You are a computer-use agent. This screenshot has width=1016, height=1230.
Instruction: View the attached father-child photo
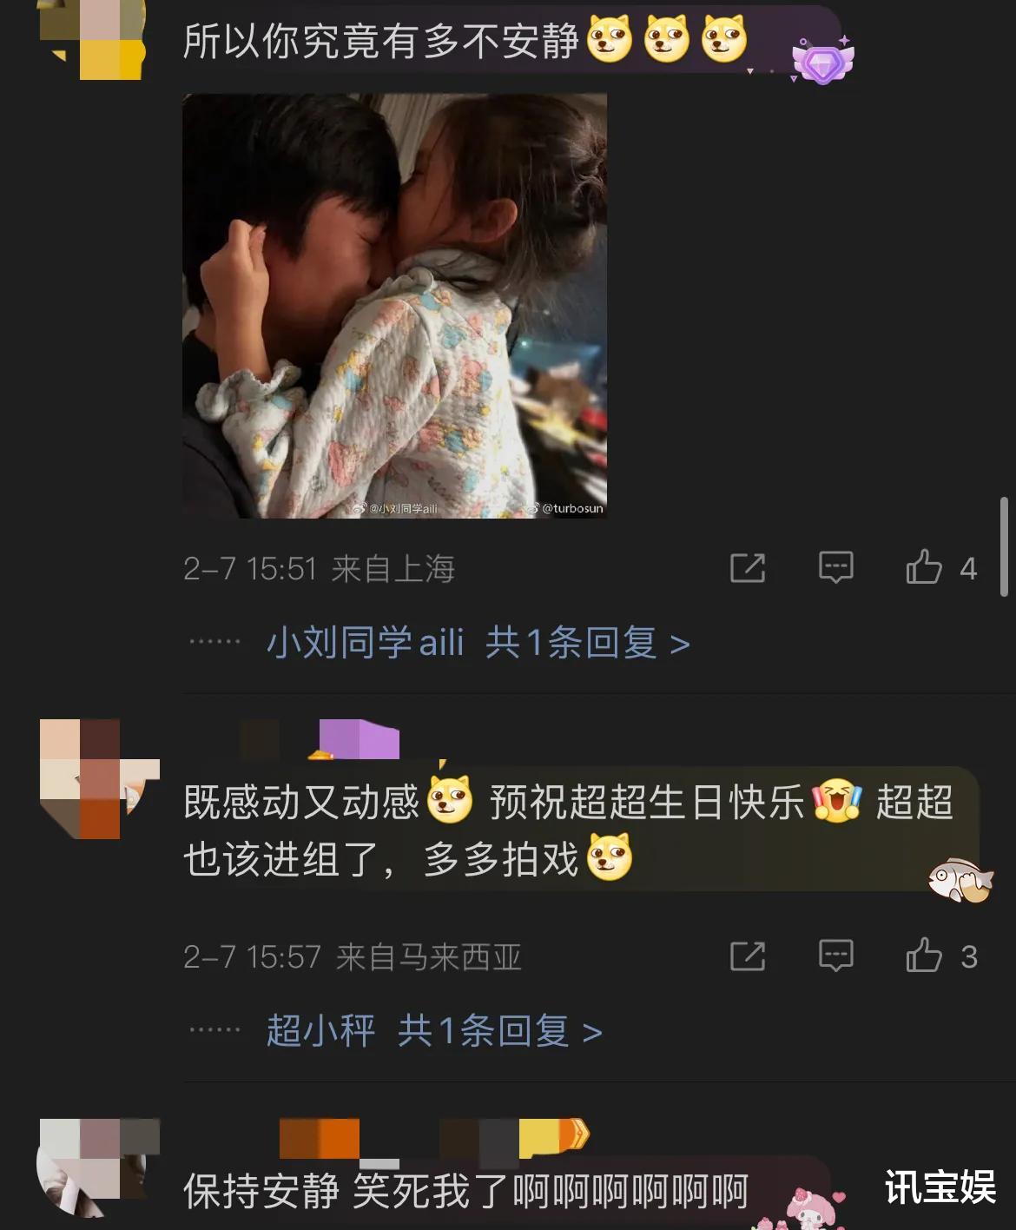tap(394, 306)
